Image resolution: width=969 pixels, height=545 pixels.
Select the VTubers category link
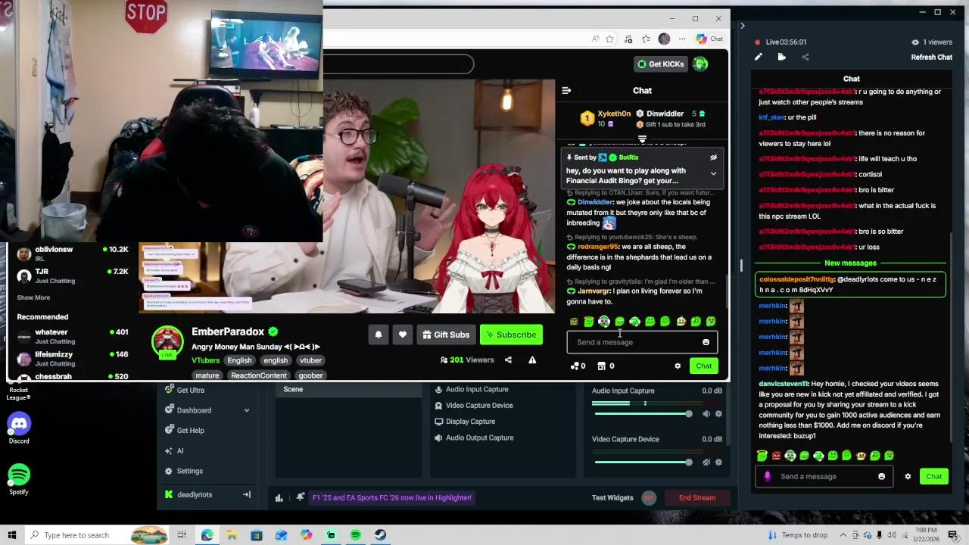point(205,360)
